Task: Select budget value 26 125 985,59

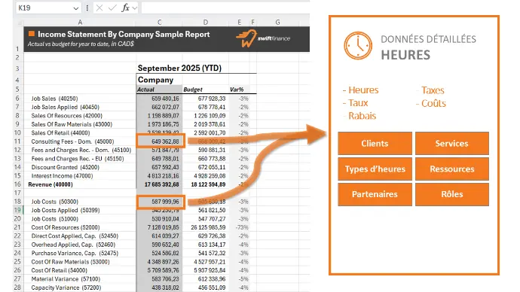Action: coord(208,227)
